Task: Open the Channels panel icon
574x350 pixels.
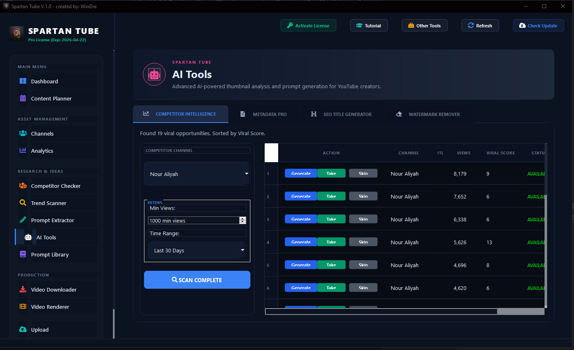Action: point(23,134)
